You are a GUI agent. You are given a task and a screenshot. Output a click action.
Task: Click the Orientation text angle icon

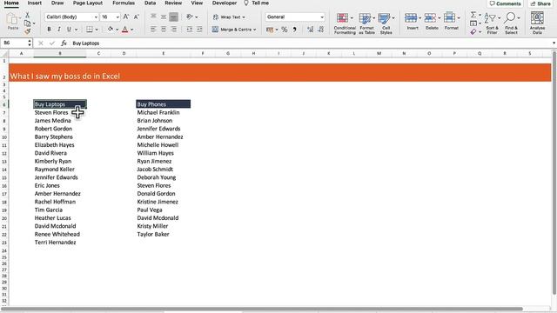190,17
